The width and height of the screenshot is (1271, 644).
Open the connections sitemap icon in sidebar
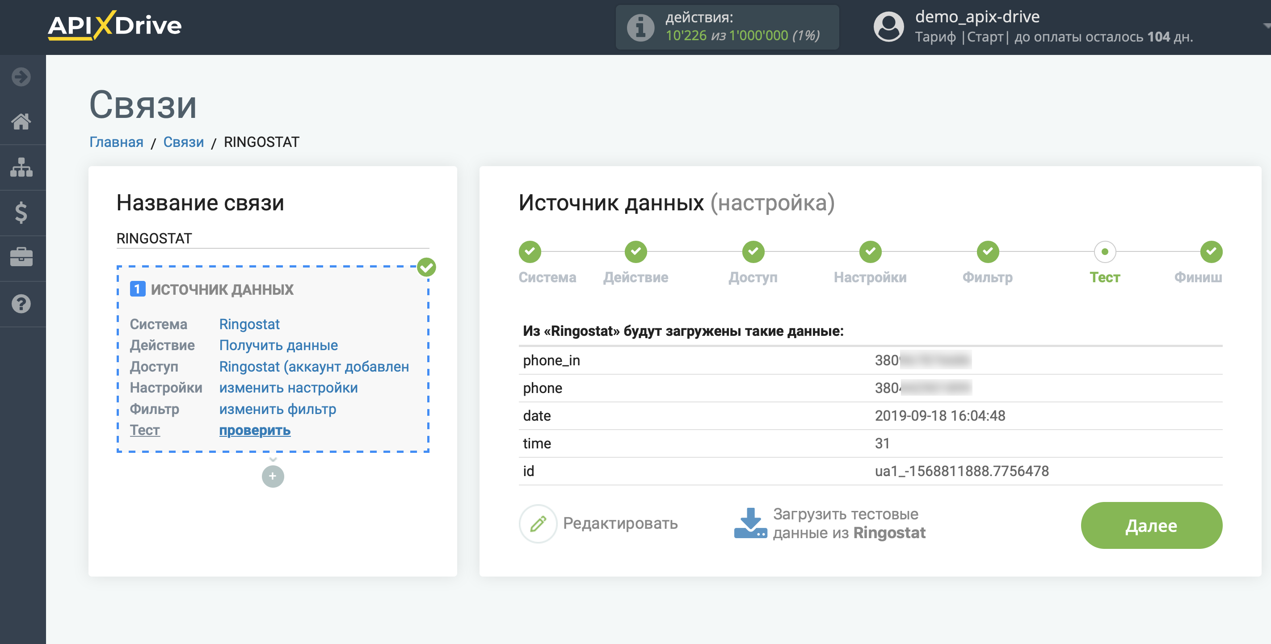point(21,167)
